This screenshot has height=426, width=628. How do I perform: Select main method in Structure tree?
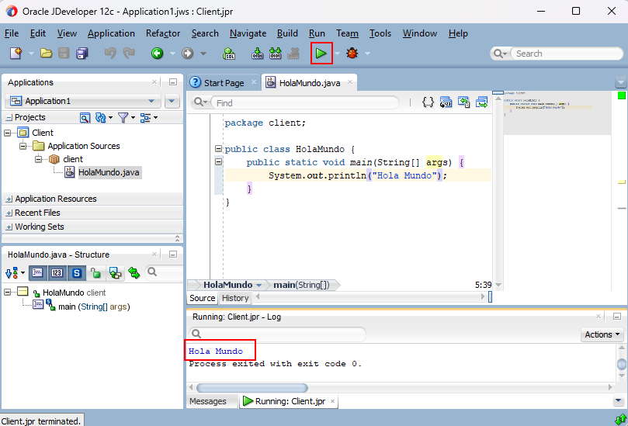coord(94,307)
